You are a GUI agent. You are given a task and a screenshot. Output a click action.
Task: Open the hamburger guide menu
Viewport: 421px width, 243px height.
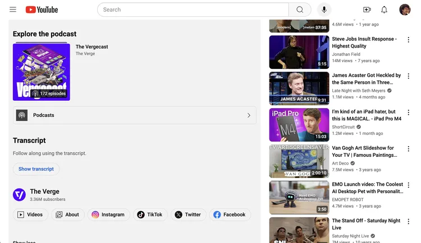pos(13,10)
